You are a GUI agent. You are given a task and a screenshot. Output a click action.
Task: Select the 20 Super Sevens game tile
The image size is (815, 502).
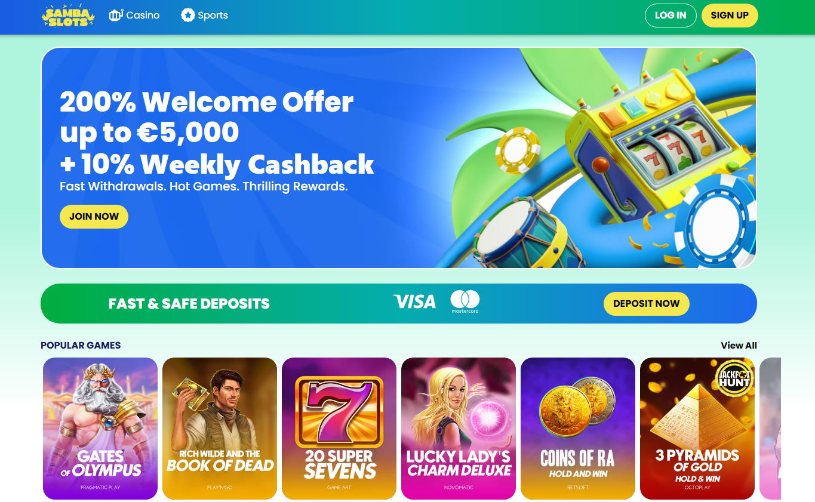339,429
